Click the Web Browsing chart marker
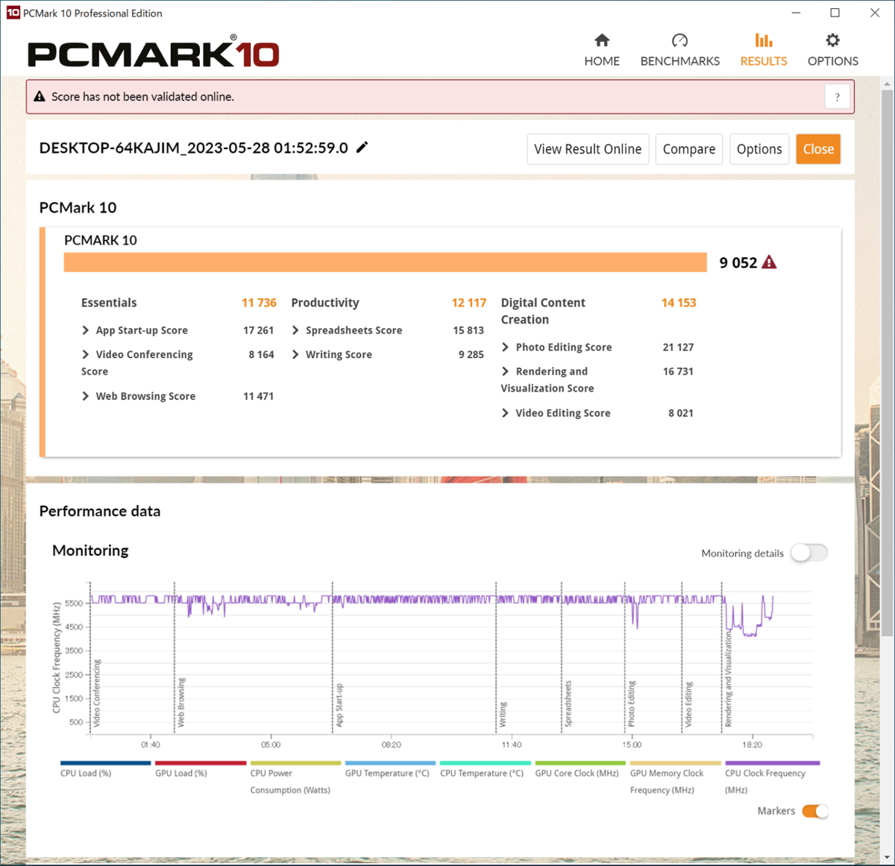The width and height of the screenshot is (895, 866). click(x=181, y=702)
